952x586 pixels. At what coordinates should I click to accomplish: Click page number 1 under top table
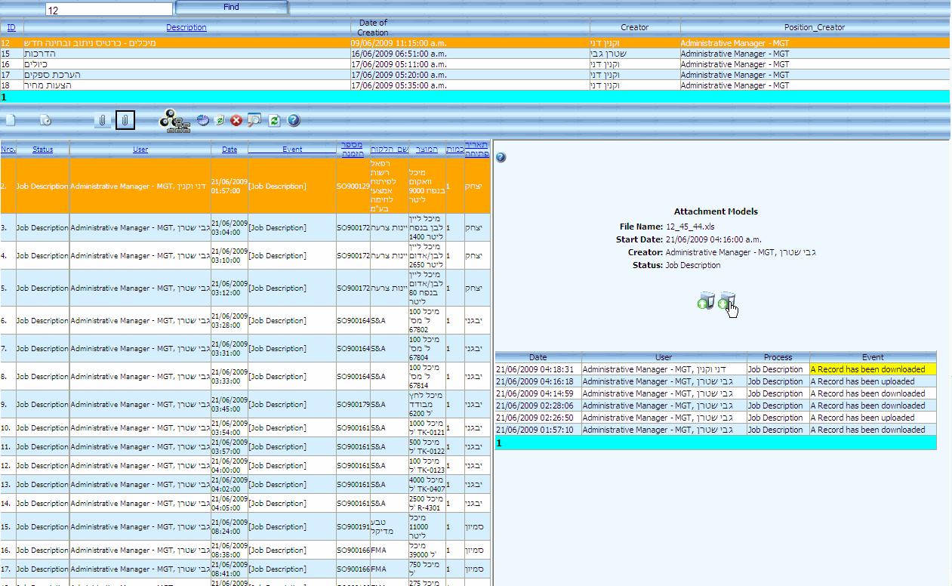click(x=4, y=97)
